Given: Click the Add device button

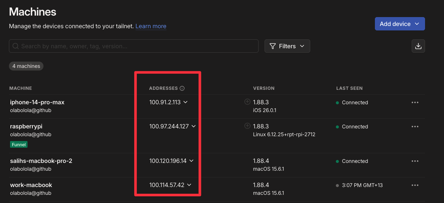Looking at the screenshot, I should [x=399, y=24].
